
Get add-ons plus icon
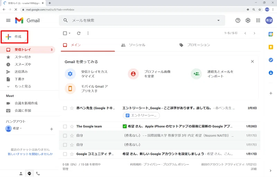[271, 93]
